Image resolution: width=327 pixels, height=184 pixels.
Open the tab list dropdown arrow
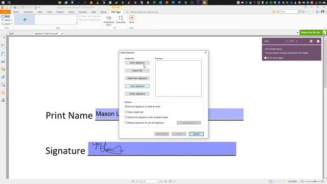pyautogui.click(x=297, y=33)
